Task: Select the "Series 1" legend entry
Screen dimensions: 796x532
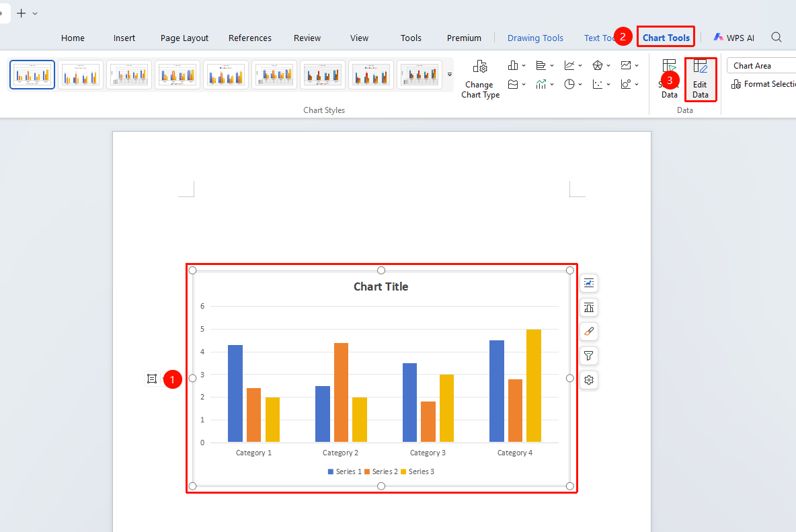Action: point(345,471)
